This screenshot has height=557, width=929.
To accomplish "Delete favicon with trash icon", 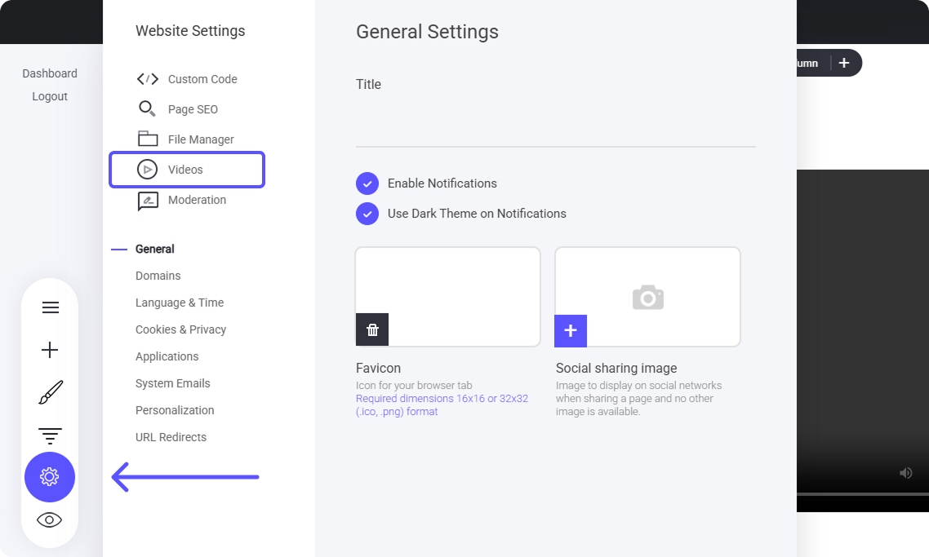I will click(x=372, y=329).
